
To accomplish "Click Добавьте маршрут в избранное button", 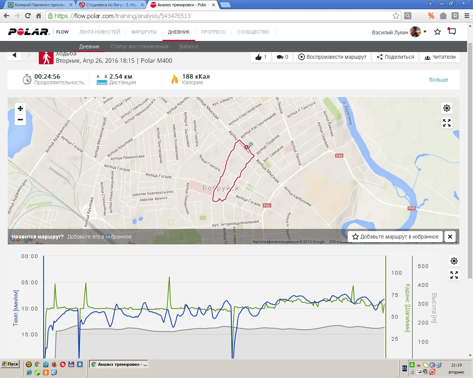I will pyautogui.click(x=395, y=237).
